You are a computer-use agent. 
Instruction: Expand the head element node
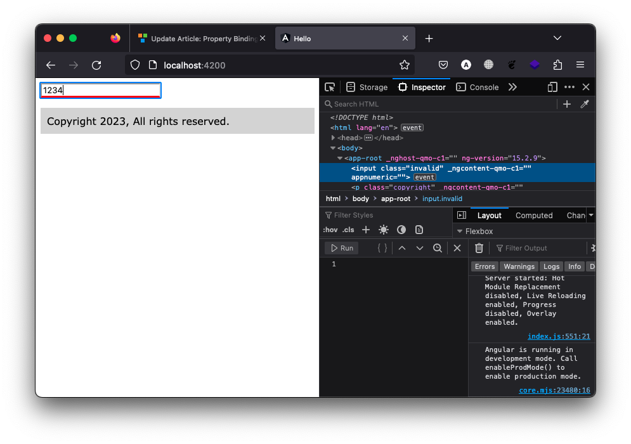pos(334,138)
